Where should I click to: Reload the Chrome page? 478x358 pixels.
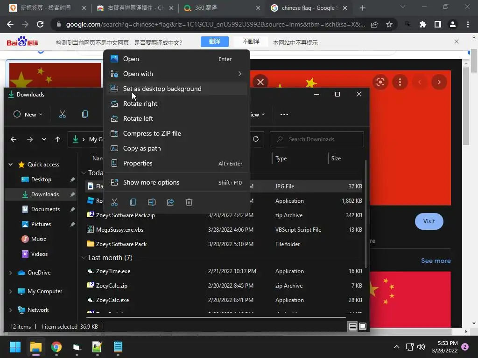click(40, 24)
